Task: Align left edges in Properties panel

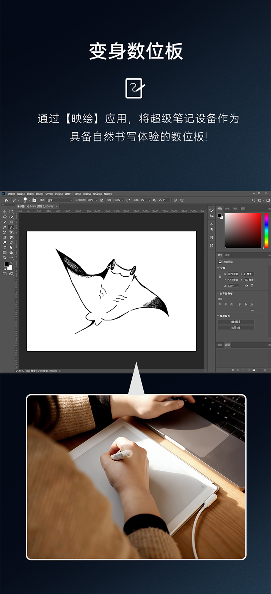Action: click(x=220, y=304)
